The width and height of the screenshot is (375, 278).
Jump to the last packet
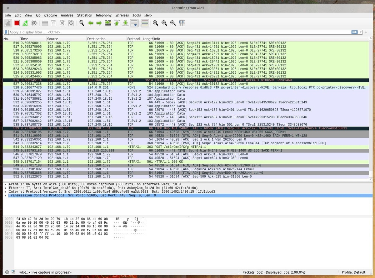click(125, 23)
